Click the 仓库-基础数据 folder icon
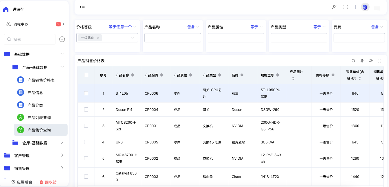The height and width of the screenshot is (187, 389). [x=15, y=143]
